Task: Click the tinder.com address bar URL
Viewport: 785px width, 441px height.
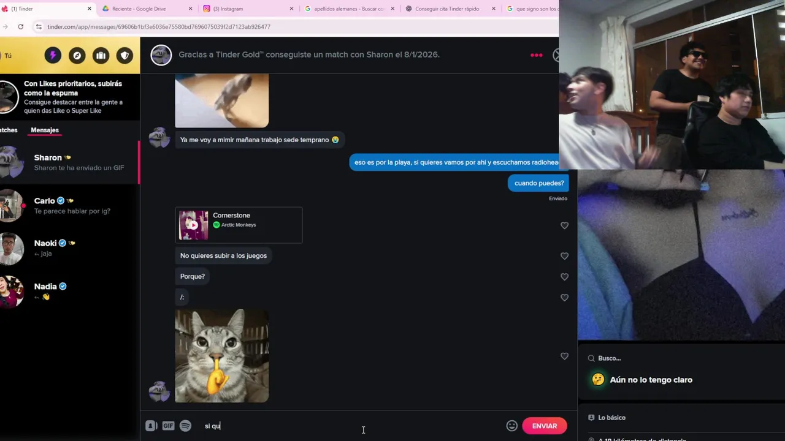Action: (159, 26)
